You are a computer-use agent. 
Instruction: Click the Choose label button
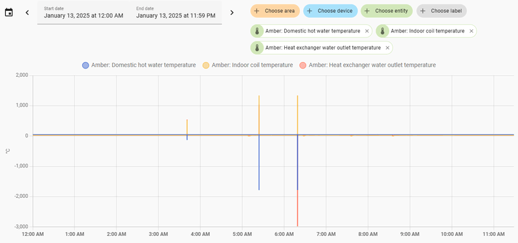pyautogui.click(x=442, y=11)
